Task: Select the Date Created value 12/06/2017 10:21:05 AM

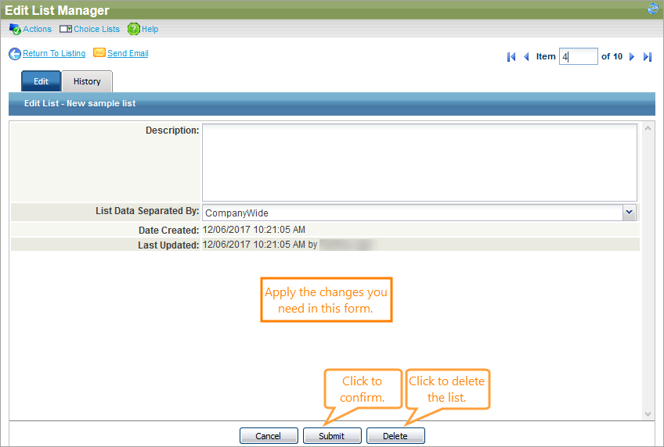Action: [x=254, y=230]
